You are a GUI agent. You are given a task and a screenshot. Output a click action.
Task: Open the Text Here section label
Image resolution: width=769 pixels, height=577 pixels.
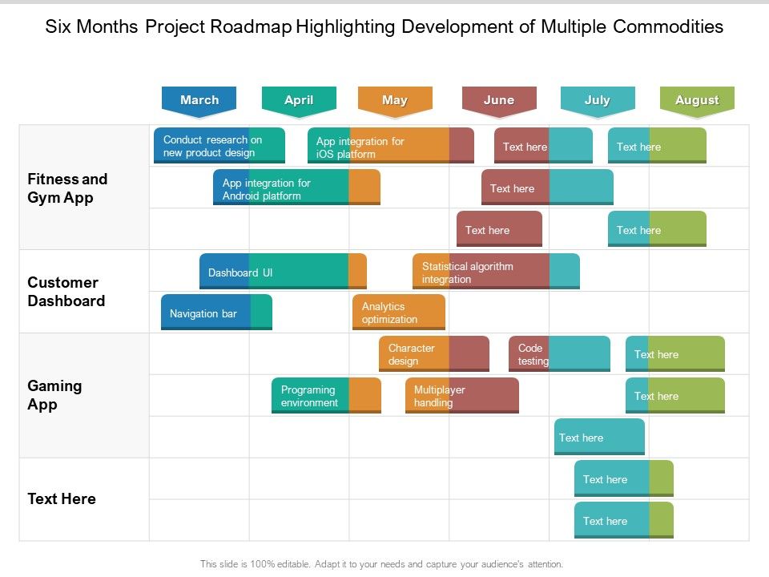coord(61,498)
